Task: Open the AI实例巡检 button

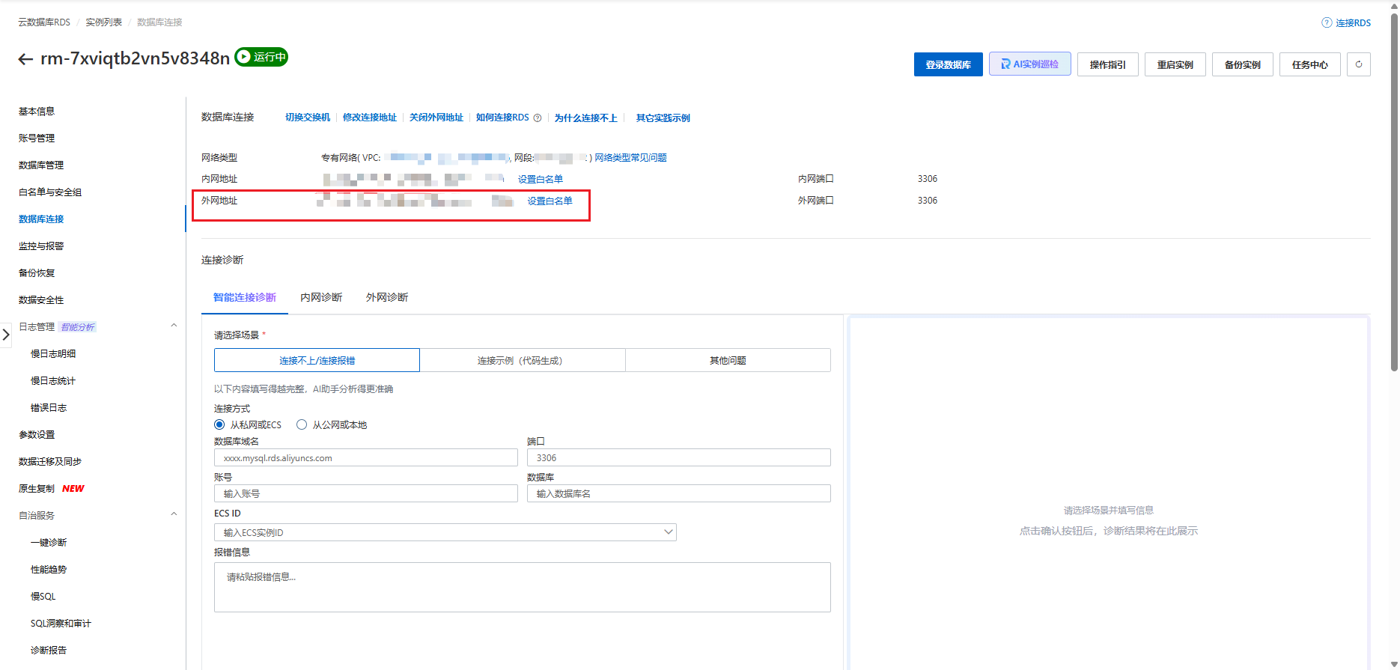Action: [x=1029, y=64]
